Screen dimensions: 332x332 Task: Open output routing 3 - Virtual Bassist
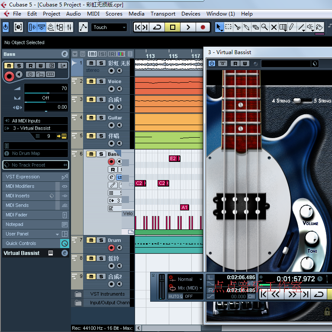[35, 128]
